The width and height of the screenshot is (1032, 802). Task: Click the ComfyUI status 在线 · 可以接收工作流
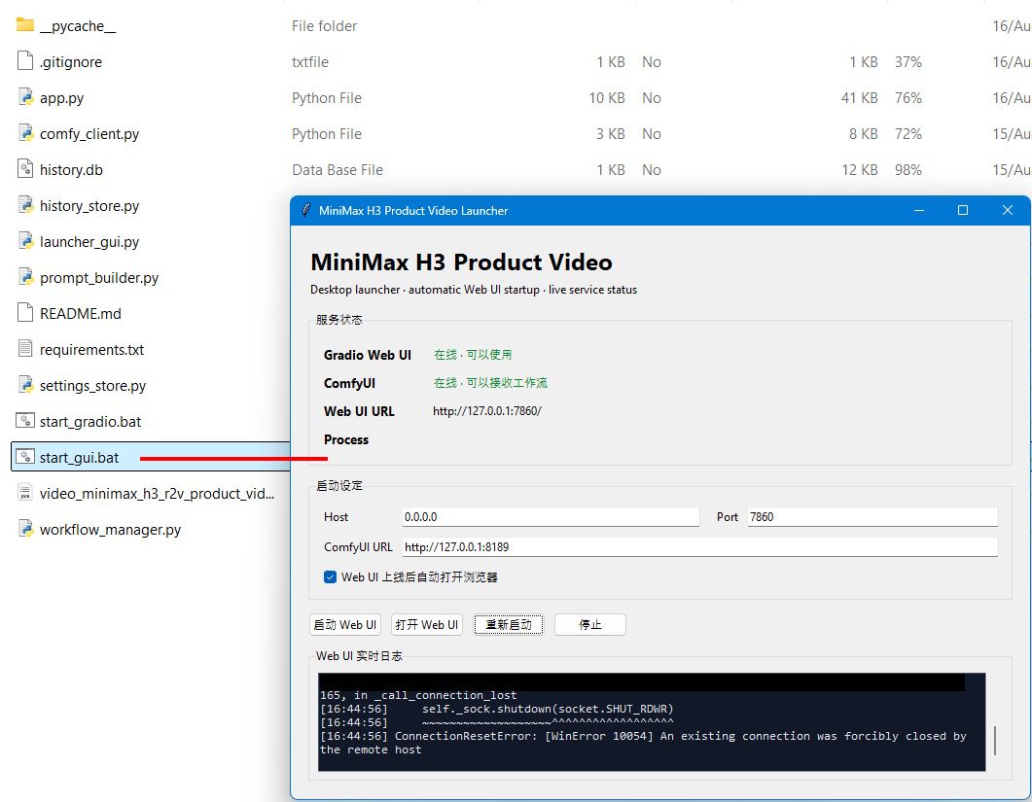pyautogui.click(x=490, y=383)
